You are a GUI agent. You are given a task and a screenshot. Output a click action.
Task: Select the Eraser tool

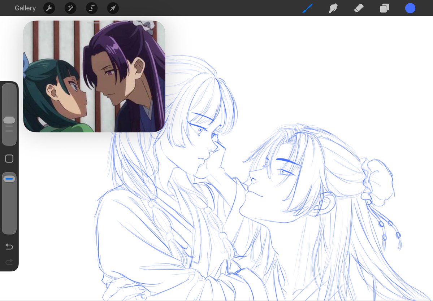(x=359, y=8)
